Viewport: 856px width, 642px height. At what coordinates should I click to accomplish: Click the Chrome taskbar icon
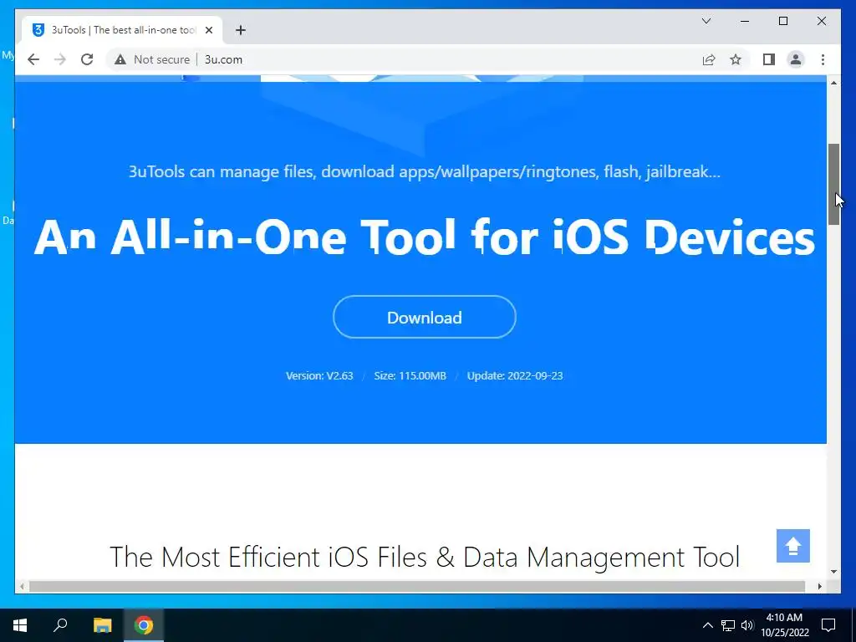[144, 625]
